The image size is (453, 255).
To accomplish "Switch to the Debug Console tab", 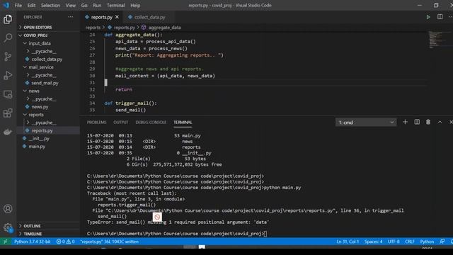I will 151,123.
